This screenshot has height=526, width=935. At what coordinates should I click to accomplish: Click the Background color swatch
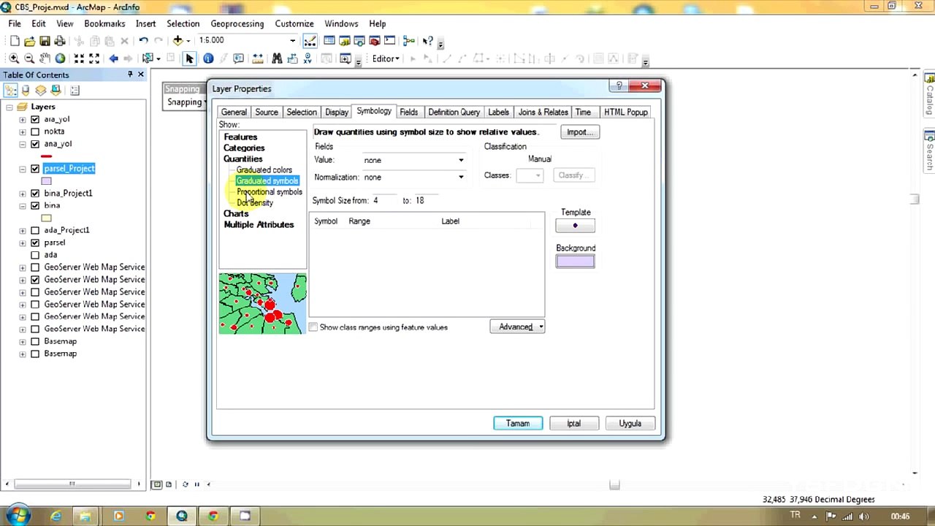point(575,262)
